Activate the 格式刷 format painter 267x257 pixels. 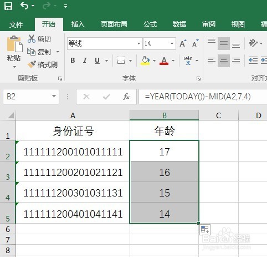pos(43,64)
